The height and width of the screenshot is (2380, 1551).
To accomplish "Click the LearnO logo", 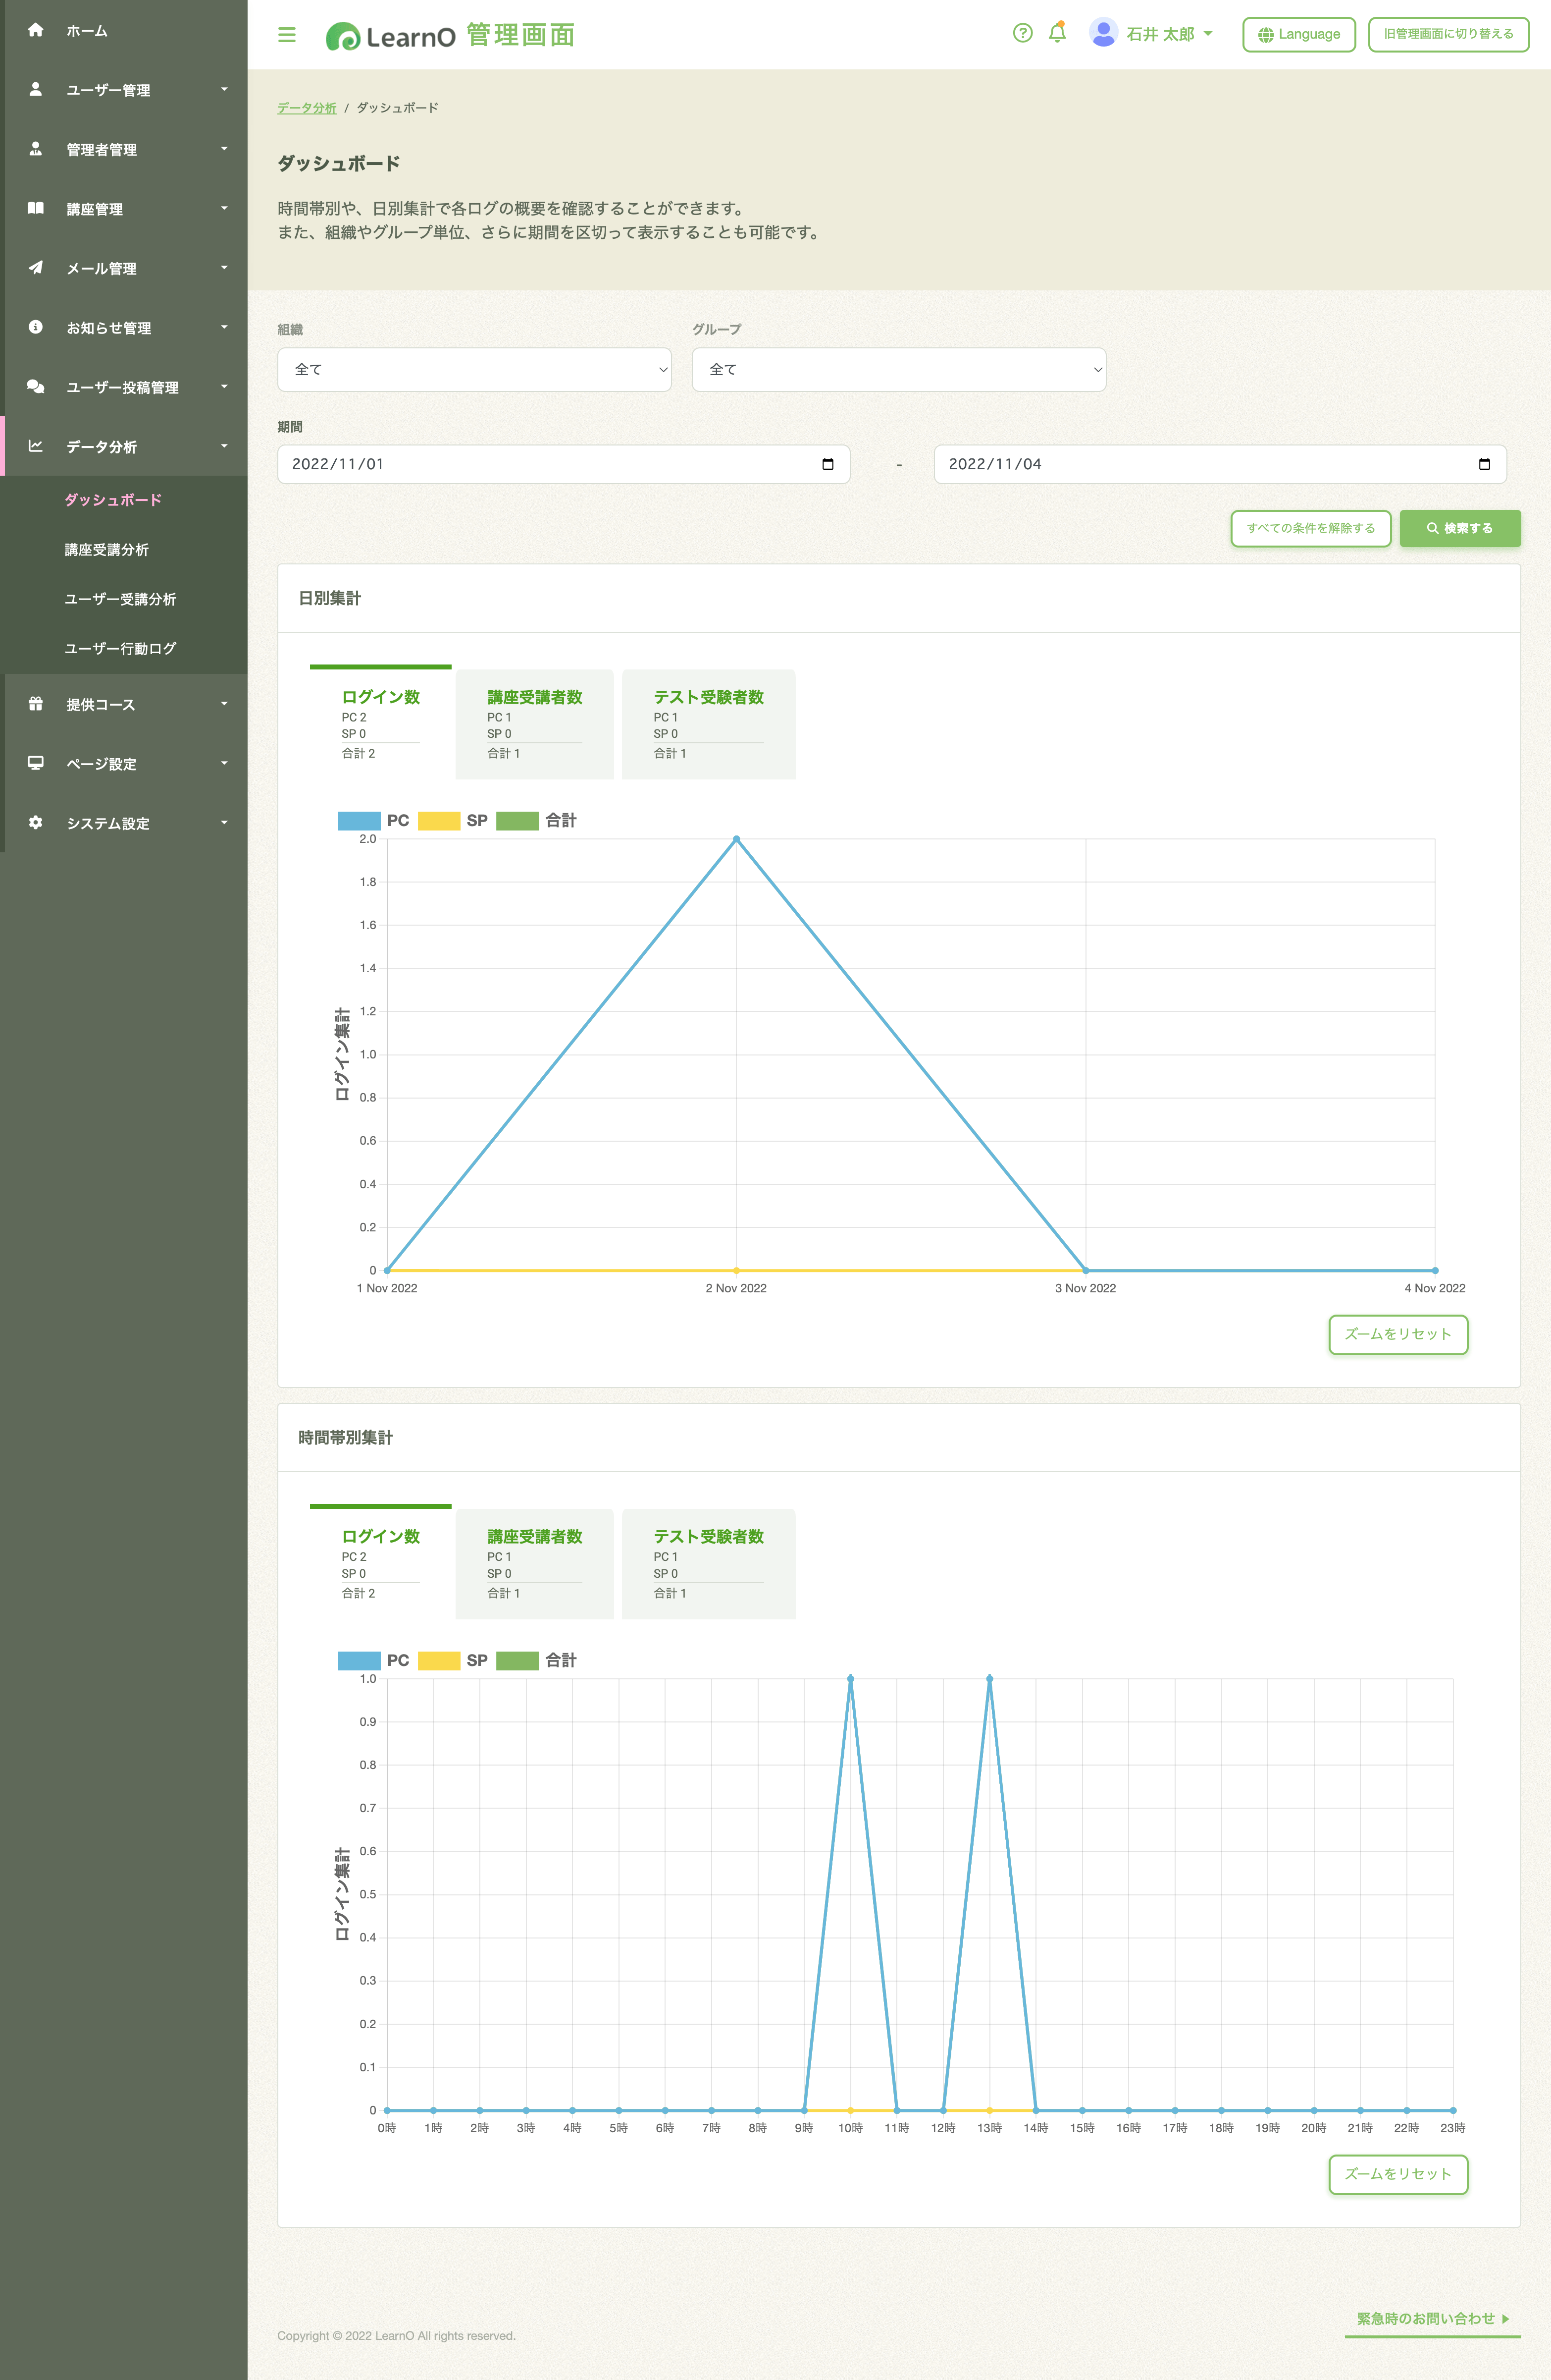I will pos(391,37).
